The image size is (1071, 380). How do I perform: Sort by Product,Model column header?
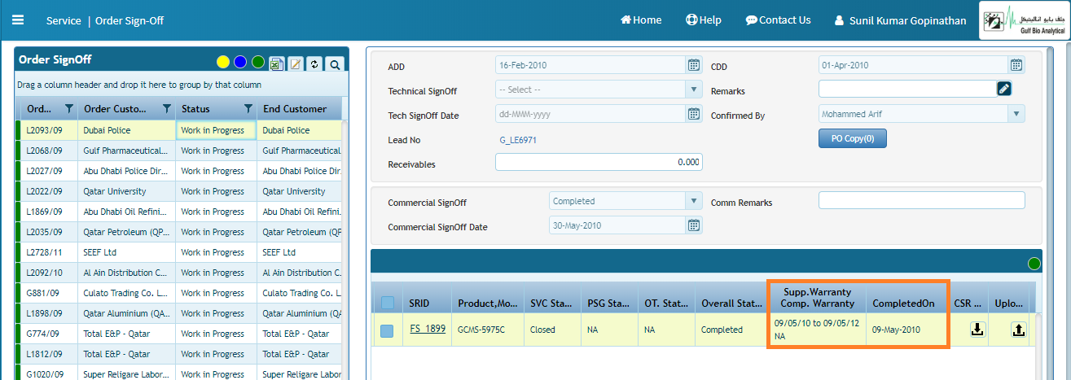(488, 304)
